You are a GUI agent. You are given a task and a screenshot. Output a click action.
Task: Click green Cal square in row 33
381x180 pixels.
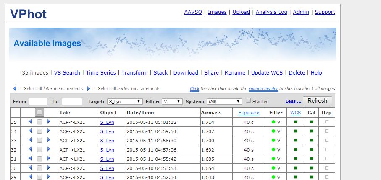coord(311,141)
